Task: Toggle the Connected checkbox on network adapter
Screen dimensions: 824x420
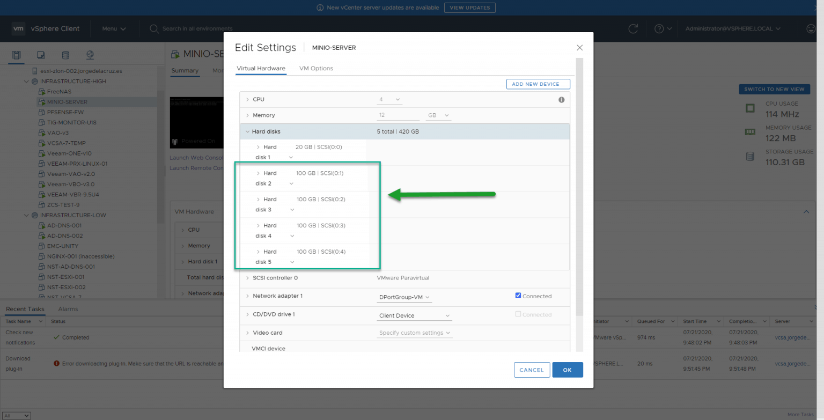Action: click(518, 295)
